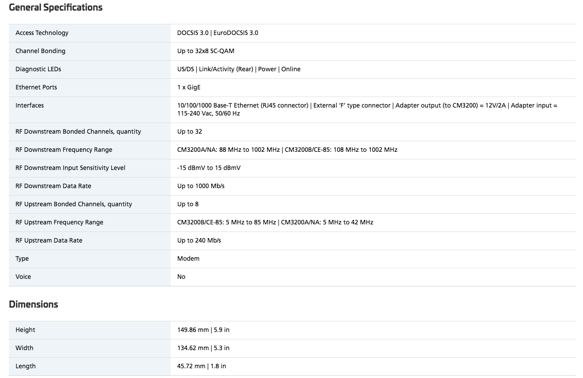Click the Up to 8 value
583x378 pixels.
pyautogui.click(x=188, y=204)
